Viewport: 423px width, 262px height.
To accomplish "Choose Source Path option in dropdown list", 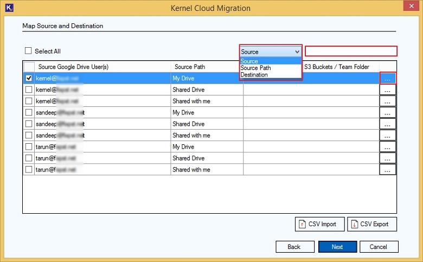I will pyautogui.click(x=270, y=68).
